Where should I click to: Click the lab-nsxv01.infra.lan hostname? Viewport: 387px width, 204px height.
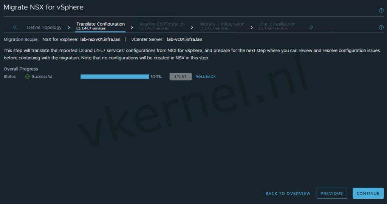(x=100, y=39)
